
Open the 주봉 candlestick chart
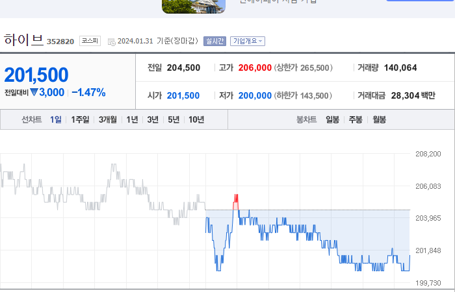coord(356,119)
